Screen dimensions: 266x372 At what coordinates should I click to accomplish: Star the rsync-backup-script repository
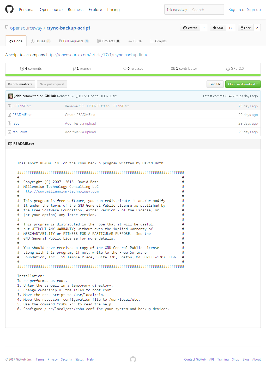click(218, 28)
